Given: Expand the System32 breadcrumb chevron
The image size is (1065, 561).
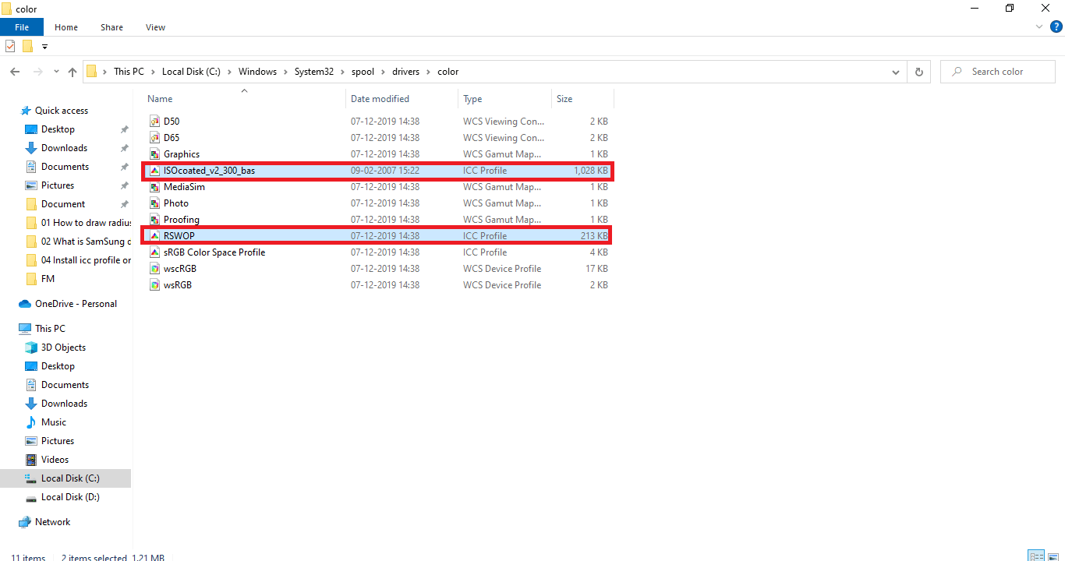Looking at the screenshot, I should (342, 72).
